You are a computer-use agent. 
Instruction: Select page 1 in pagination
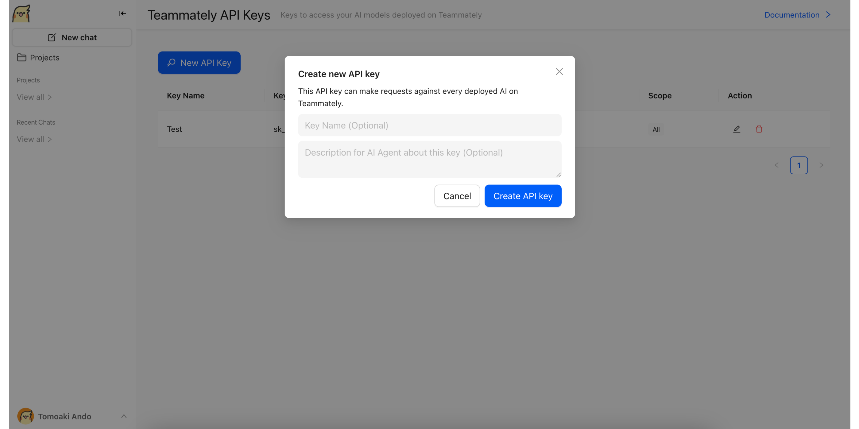(x=799, y=165)
